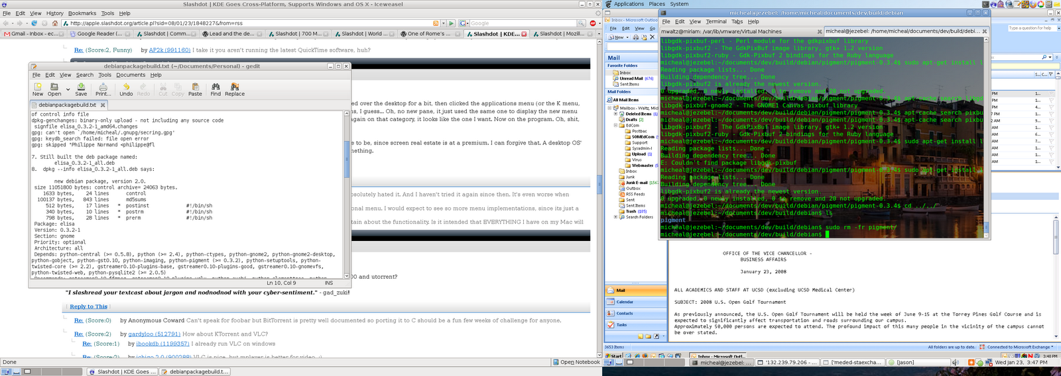The height and width of the screenshot is (376, 1061).
Task: Click the Reply to This link
Action: (x=88, y=306)
